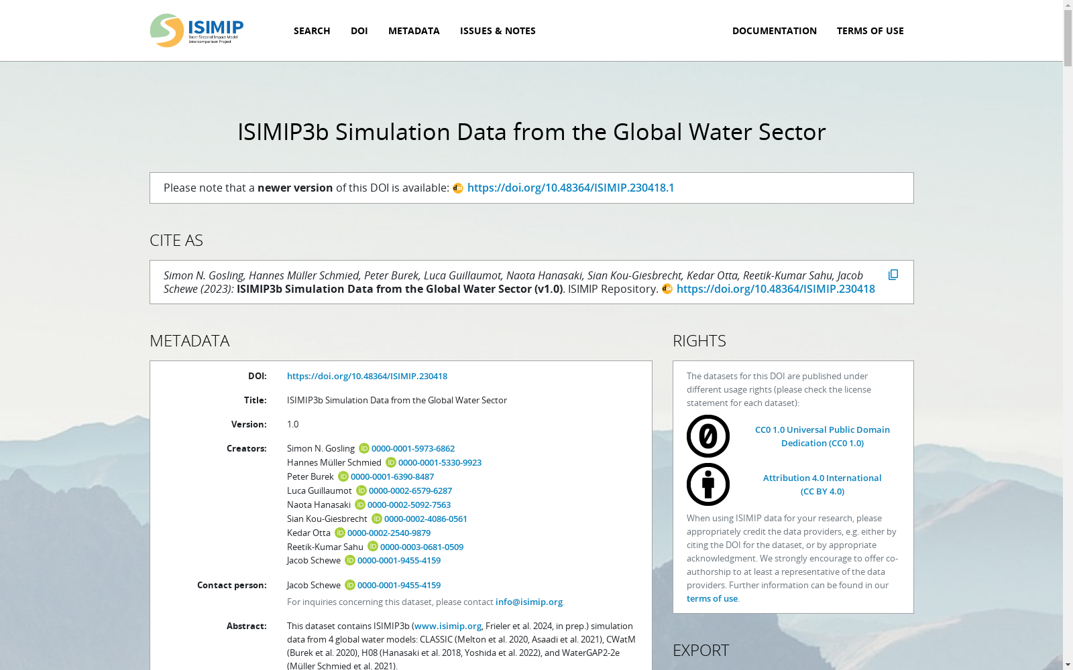Click the 'METADATA' section heading
Viewport: 1073px width, 670px height.
[190, 341]
